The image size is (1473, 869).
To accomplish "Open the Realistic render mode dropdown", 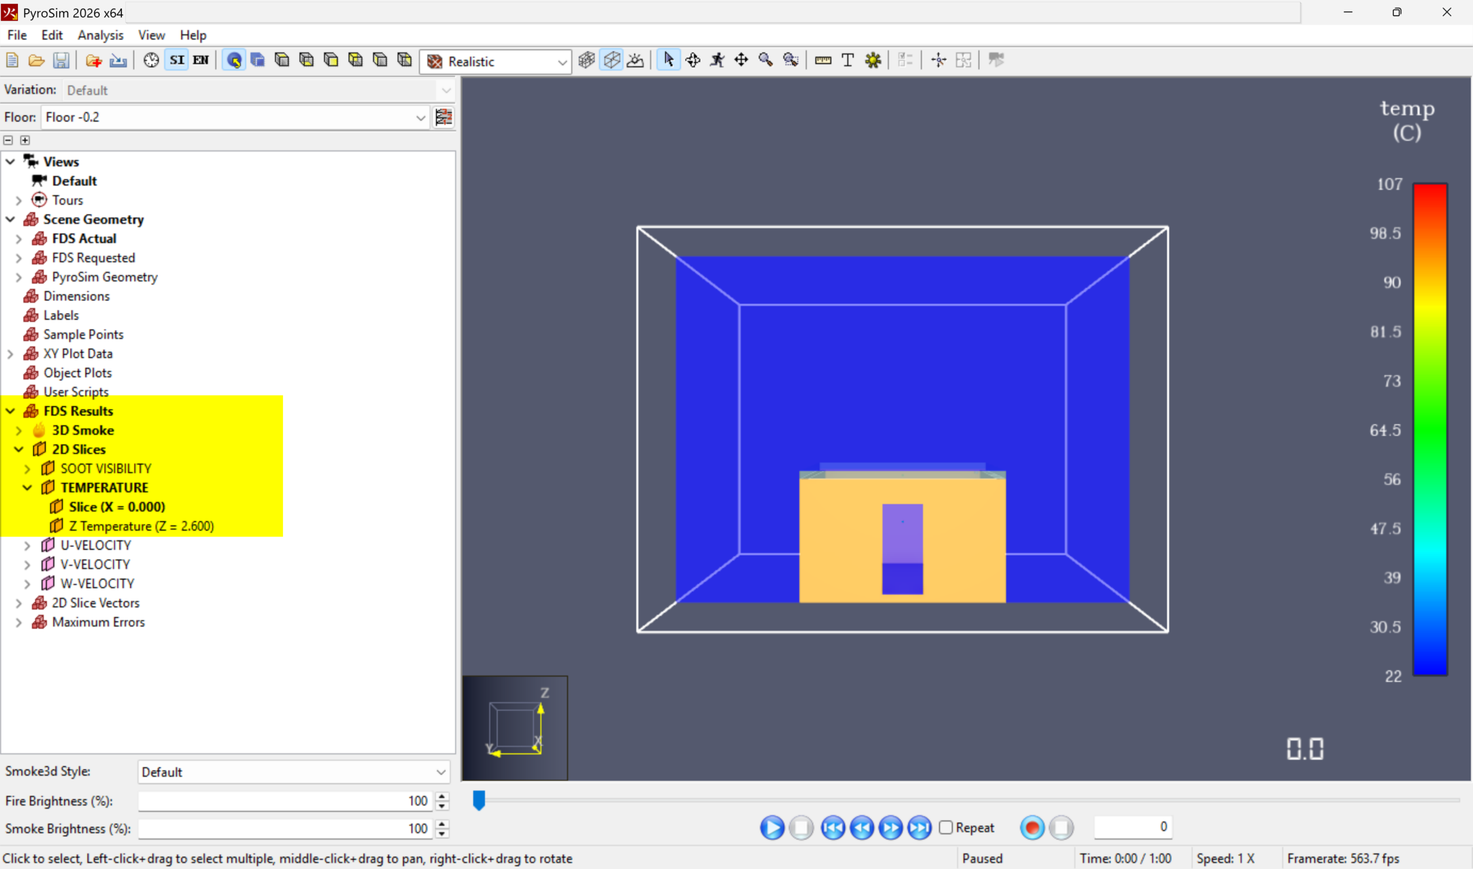I will (x=495, y=62).
